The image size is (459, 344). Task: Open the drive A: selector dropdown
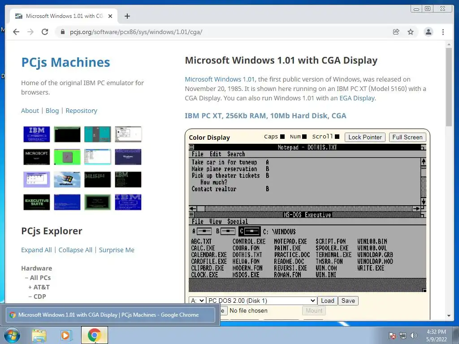tap(197, 301)
